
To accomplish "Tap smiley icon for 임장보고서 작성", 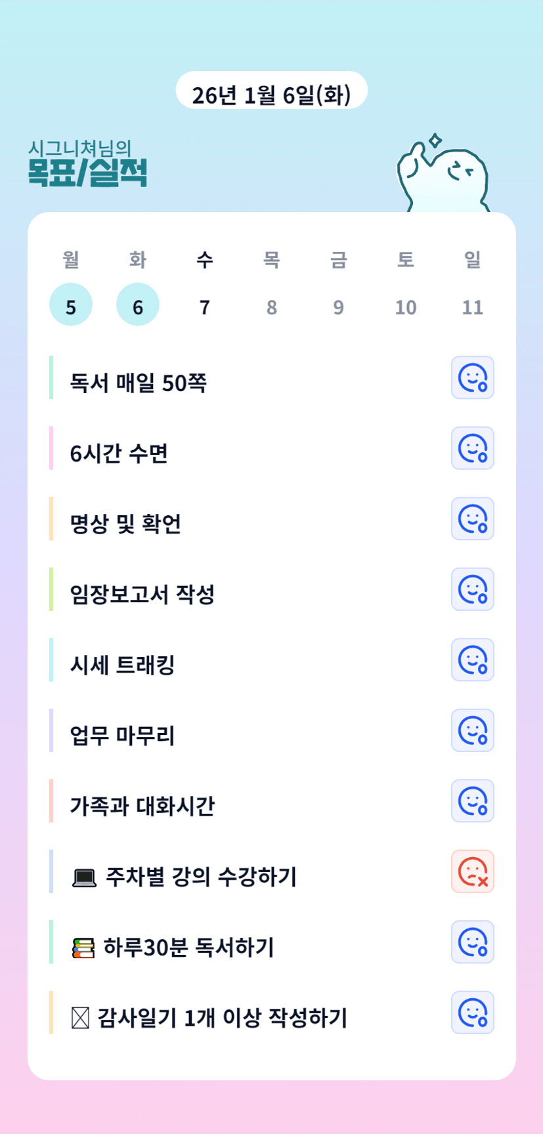I will pyautogui.click(x=472, y=589).
